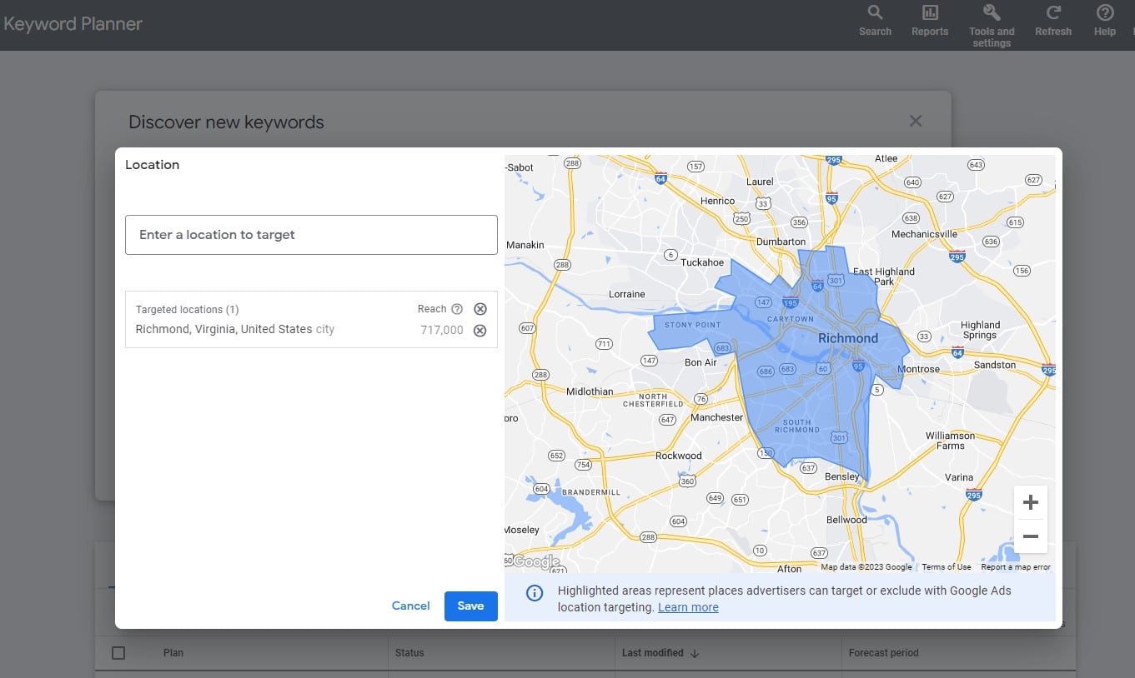
Task: Select all plans checkbox in table header
Action: [118, 653]
